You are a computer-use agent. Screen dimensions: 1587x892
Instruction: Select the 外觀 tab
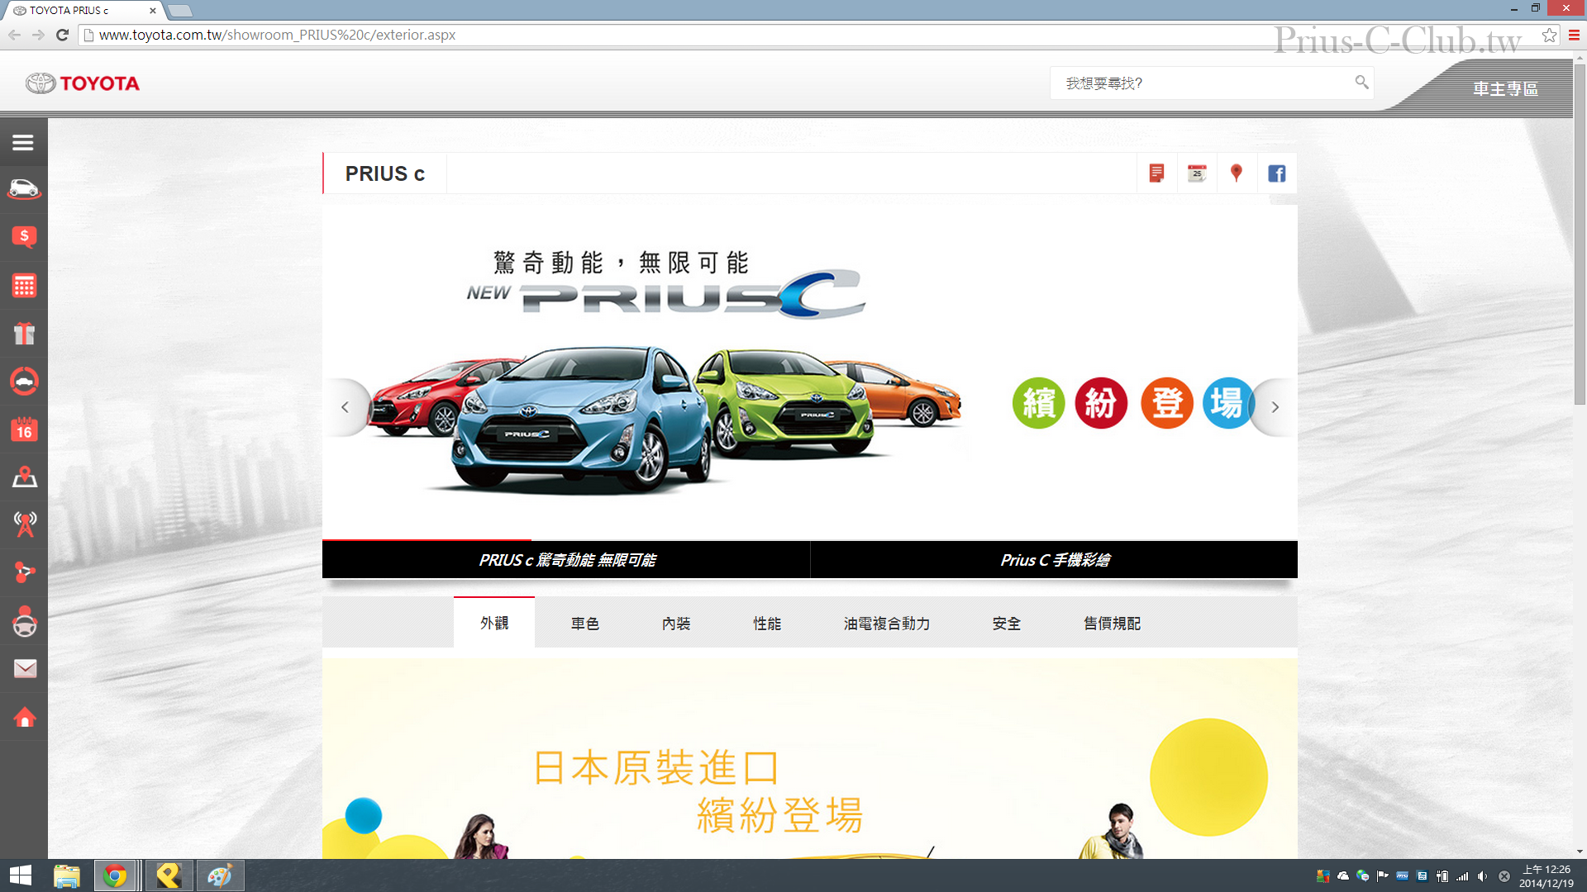pos(494,623)
